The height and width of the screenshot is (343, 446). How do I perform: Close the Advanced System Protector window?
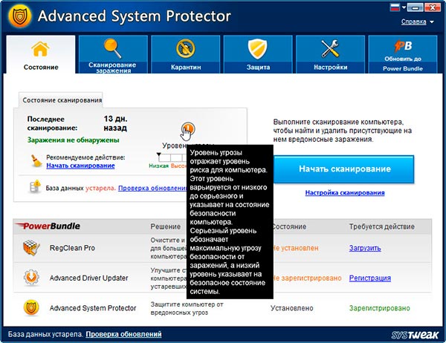pos(433,7)
